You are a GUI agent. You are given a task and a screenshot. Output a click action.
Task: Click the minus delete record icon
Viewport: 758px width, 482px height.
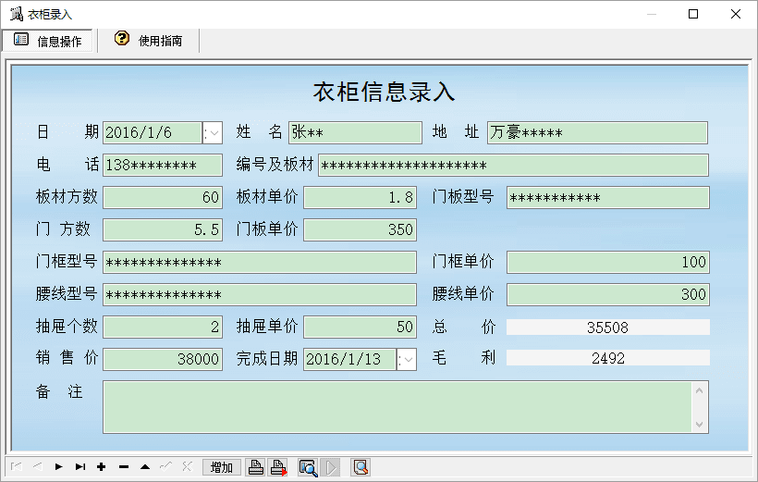point(124,467)
